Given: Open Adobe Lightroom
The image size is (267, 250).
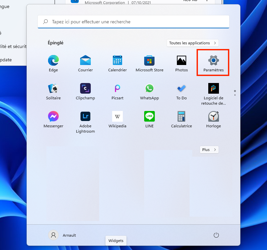Looking at the screenshot, I should pos(85,122).
